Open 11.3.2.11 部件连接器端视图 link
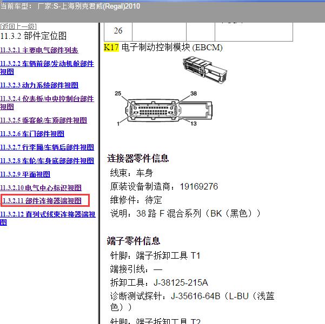325x324 pixels. click(x=42, y=201)
